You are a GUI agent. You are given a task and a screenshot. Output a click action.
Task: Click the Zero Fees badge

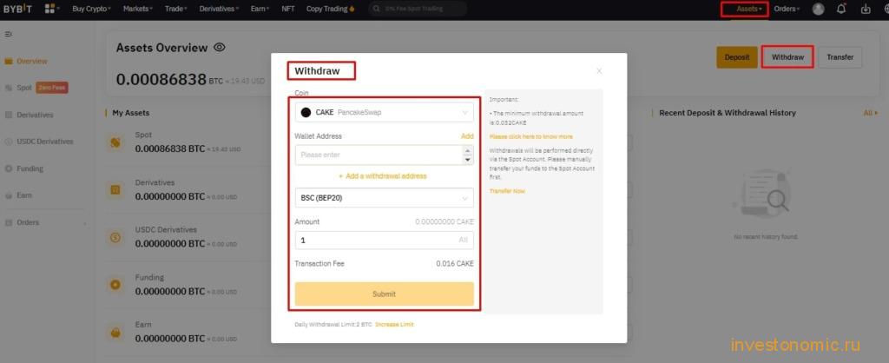[x=52, y=88]
